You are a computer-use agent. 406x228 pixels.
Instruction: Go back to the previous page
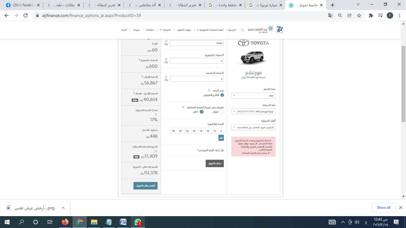click(x=7, y=15)
